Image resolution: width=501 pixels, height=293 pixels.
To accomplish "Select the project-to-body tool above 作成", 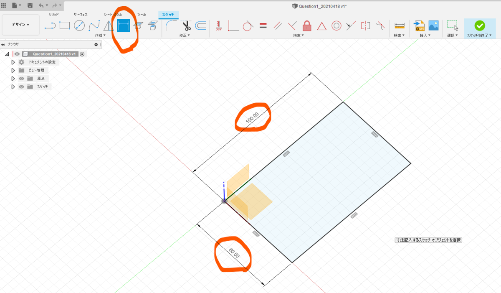I will point(152,25).
